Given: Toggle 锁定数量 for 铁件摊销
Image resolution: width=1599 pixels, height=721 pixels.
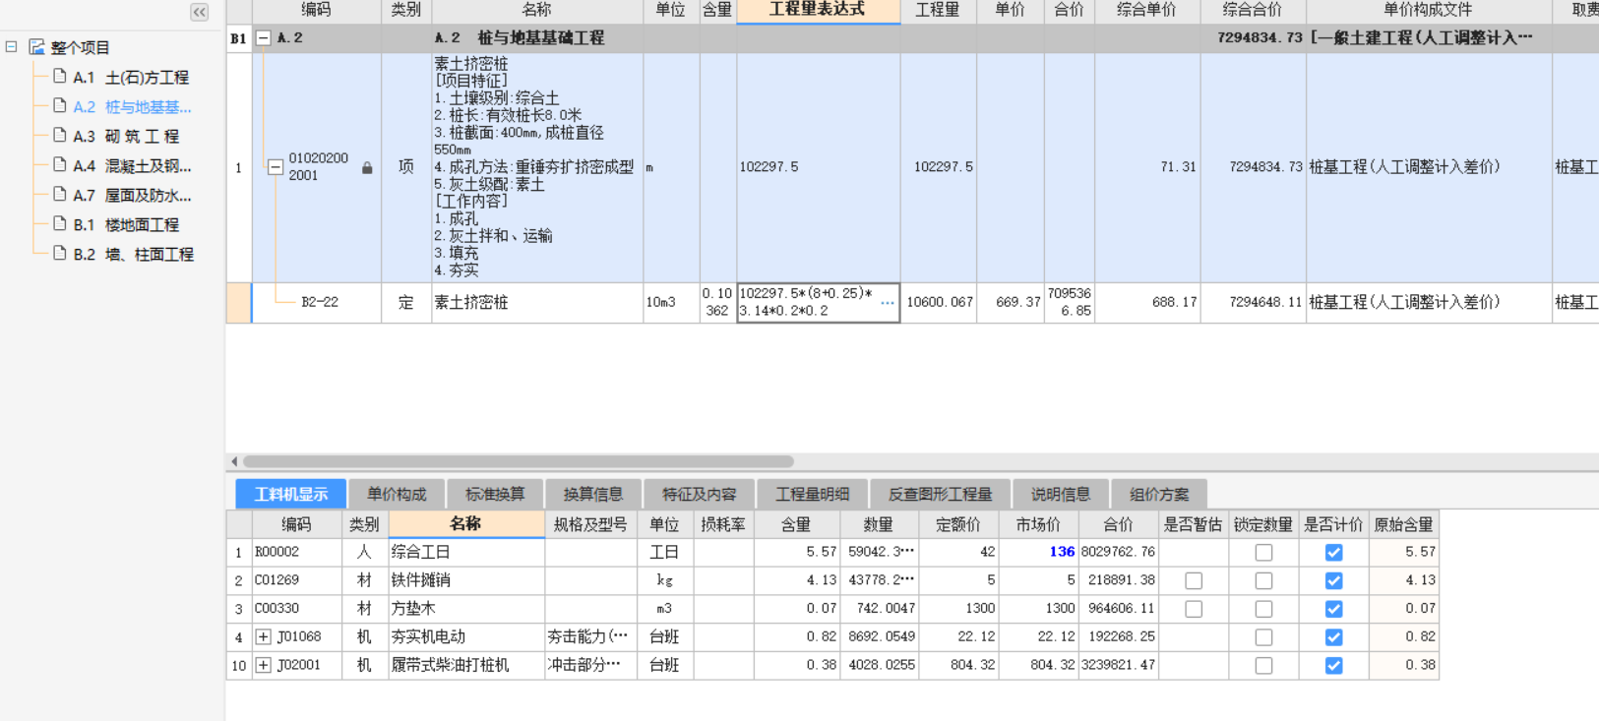Looking at the screenshot, I should coord(1263,581).
